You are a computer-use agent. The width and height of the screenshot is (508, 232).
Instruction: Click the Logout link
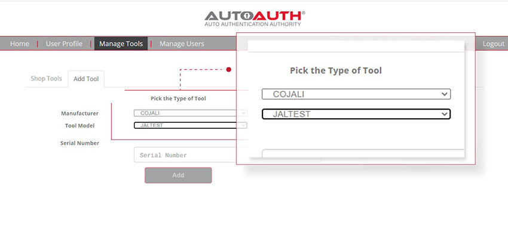[494, 44]
